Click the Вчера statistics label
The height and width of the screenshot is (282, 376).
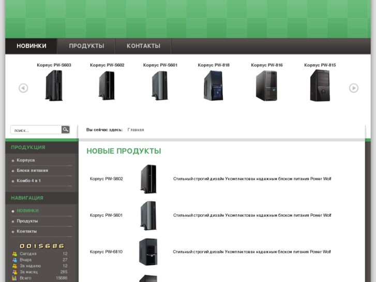pos(26,260)
